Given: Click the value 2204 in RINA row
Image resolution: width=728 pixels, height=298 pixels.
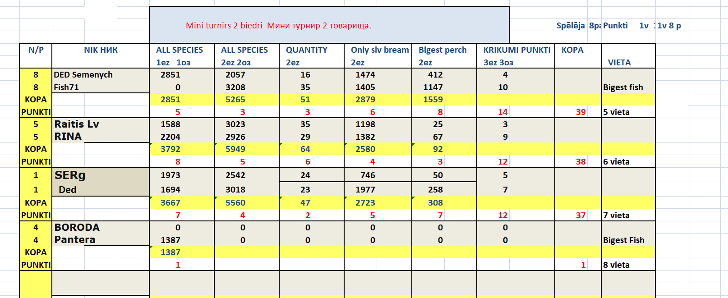Looking at the screenshot, I should pos(170,137).
